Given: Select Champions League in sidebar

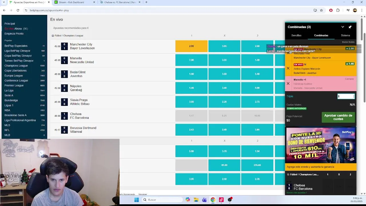Looking at the screenshot, I should click(16, 66).
